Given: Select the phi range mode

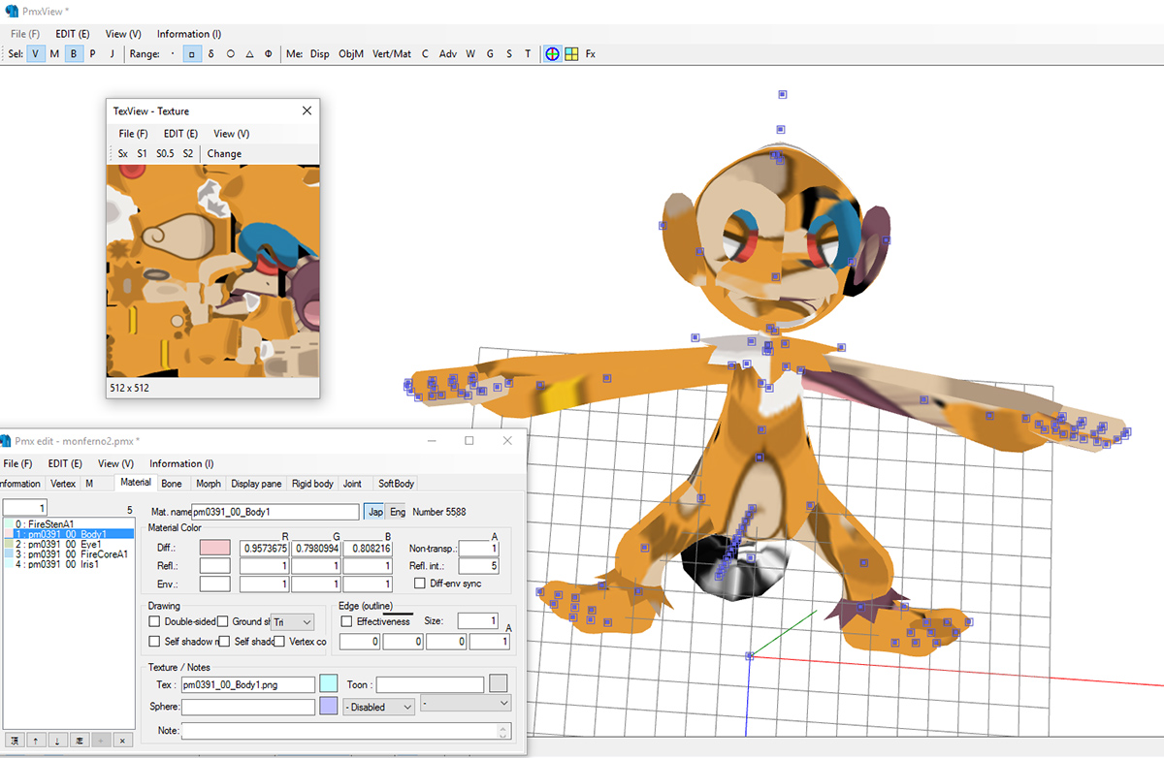Looking at the screenshot, I should 269,54.
